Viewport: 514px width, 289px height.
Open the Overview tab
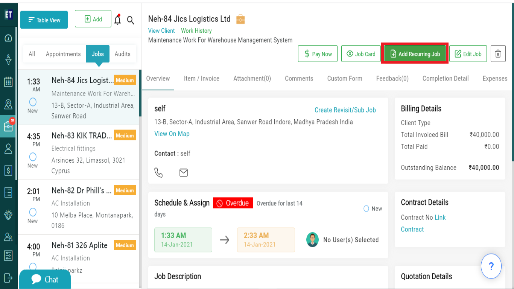158,78
